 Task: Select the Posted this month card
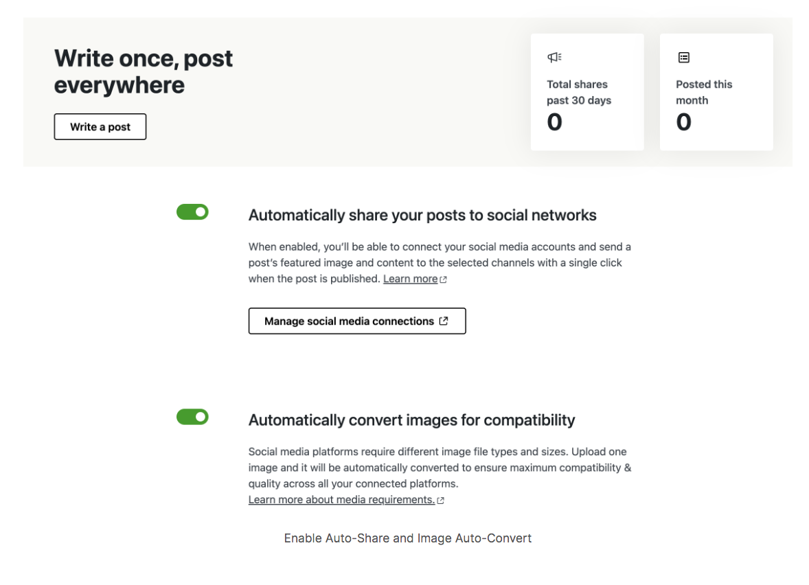pos(716,91)
